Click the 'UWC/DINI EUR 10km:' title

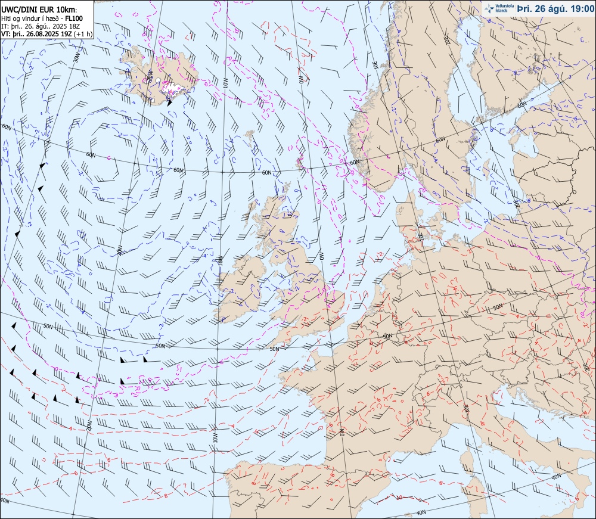click(39, 10)
